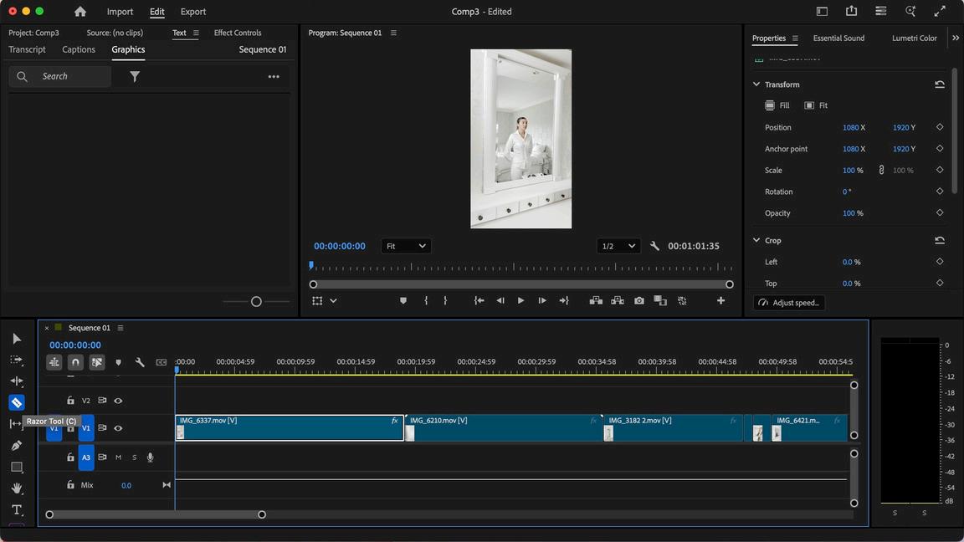Go to Out point
Viewport: 964px width, 542px height.
pos(564,300)
